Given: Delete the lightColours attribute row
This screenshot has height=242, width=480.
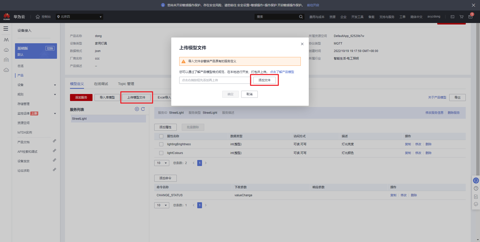Looking at the screenshot, I should pyautogui.click(x=428, y=153).
